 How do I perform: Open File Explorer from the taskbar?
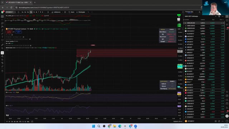coord(114,126)
